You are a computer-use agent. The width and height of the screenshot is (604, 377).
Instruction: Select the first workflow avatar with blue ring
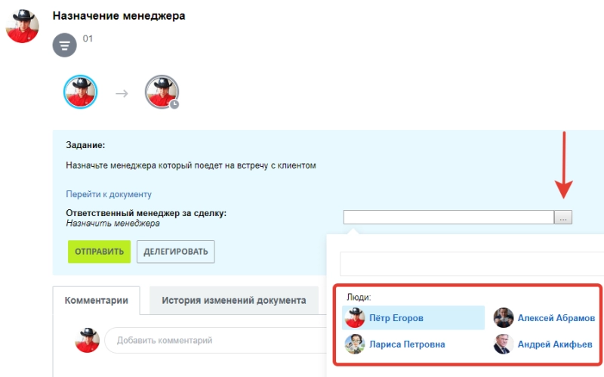[x=80, y=92]
